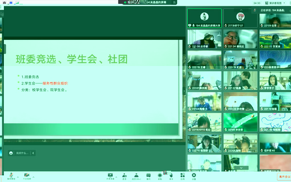Collapse the chat bar with left arrow
The image size is (291, 182).
pyautogui.click(x=33, y=153)
